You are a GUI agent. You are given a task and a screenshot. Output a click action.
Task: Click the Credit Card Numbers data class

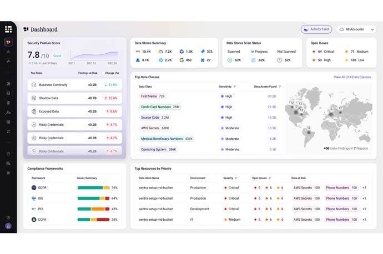(x=155, y=106)
